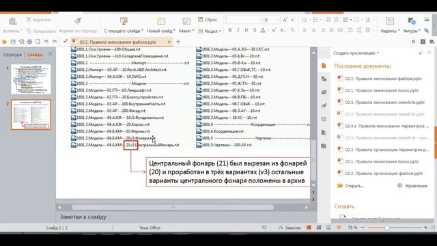
Task: Click the font color A icon
Action: (x=263, y=30)
